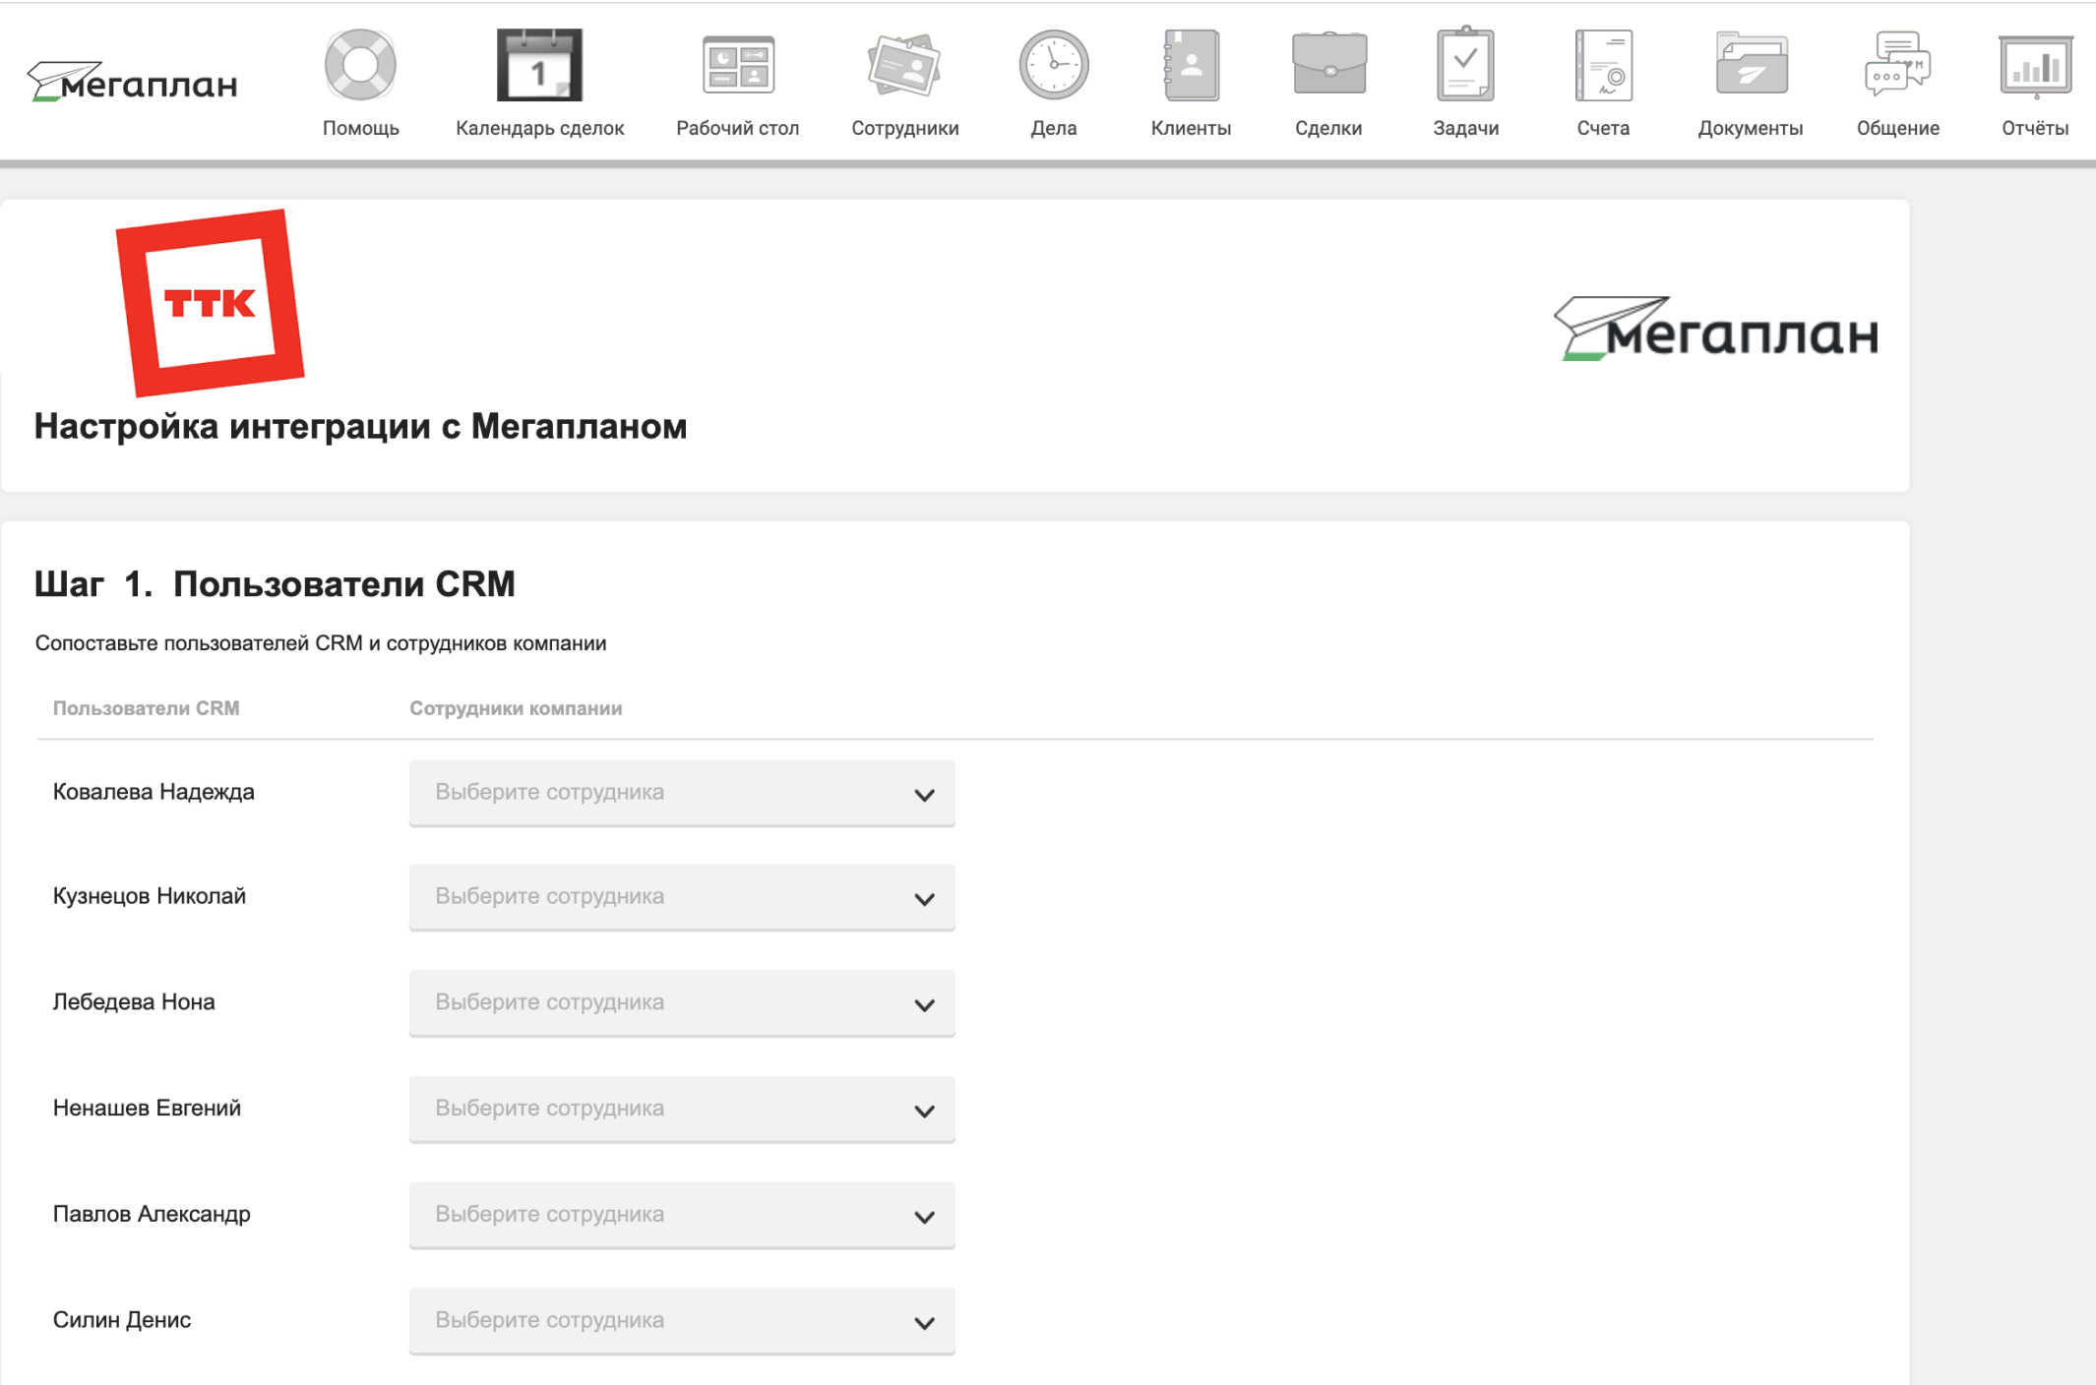Image resolution: width=2096 pixels, height=1385 pixels.
Task: Expand employee dropdown for Ковалева Надежда
Action: tap(682, 793)
